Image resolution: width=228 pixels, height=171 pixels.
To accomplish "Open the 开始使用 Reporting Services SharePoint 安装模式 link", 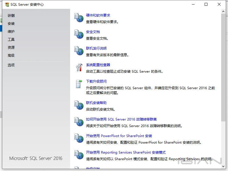I will tap(126, 152).
